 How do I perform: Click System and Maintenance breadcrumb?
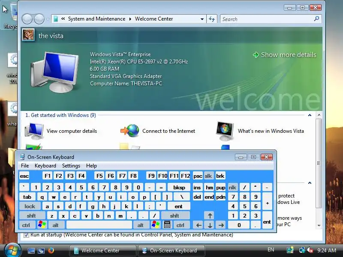[x=97, y=19]
